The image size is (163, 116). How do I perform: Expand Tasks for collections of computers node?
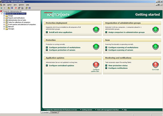tap(4, 22)
